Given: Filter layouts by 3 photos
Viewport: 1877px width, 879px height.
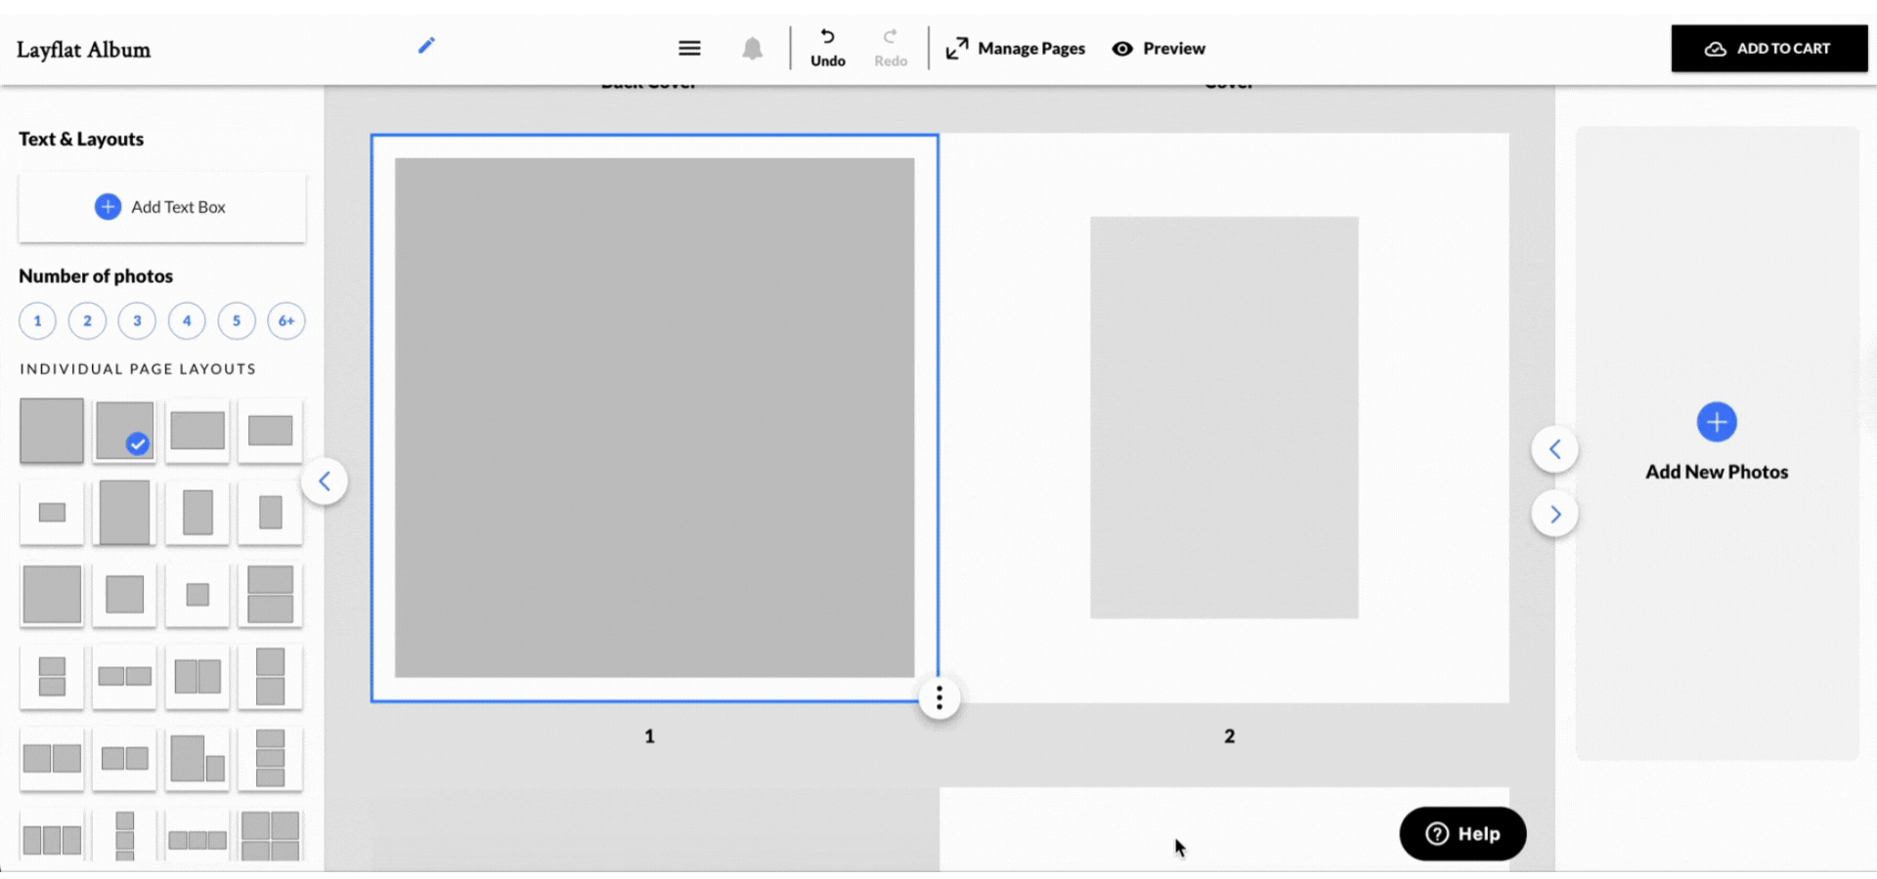Looking at the screenshot, I should [x=137, y=320].
